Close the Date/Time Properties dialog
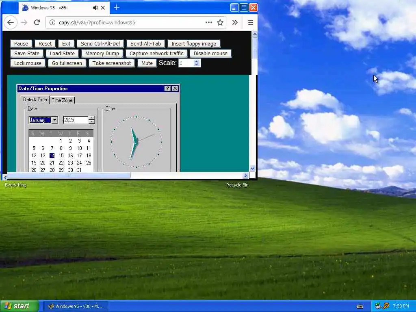The height and width of the screenshot is (312, 416). pos(175,88)
